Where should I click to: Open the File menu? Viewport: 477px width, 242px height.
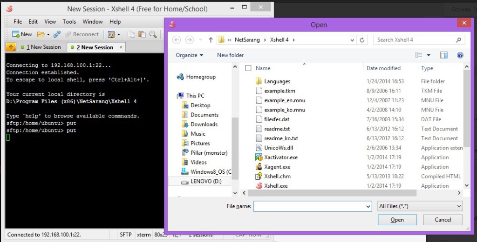[18, 21]
